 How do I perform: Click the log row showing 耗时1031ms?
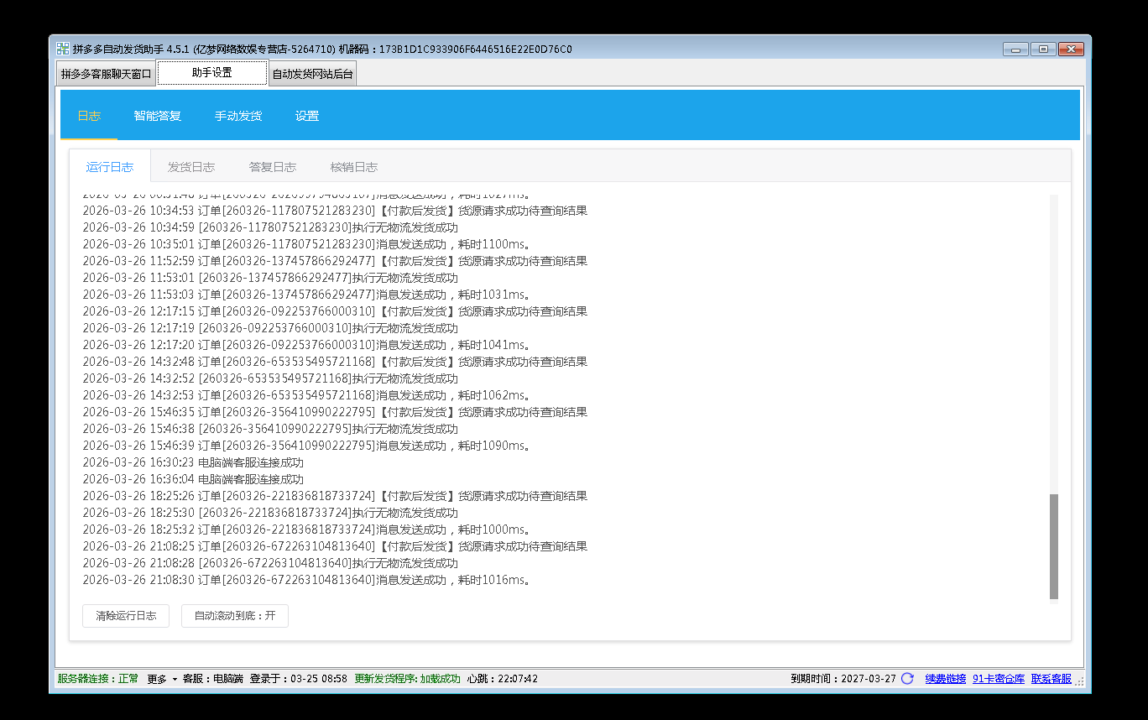[306, 295]
